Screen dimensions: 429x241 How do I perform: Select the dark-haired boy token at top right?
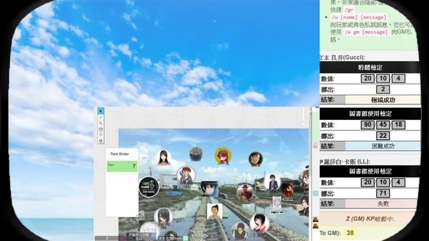coord(255,159)
